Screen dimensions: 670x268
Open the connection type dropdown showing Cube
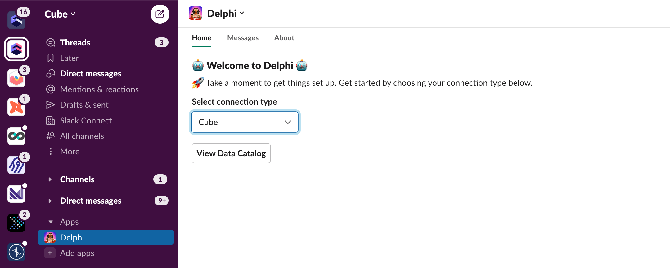coord(245,122)
